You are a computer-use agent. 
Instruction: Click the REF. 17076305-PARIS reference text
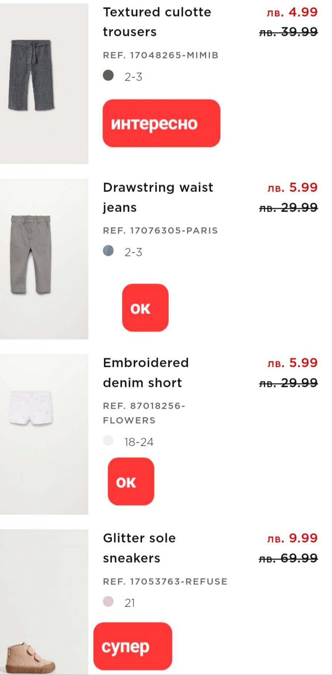pos(160,231)
